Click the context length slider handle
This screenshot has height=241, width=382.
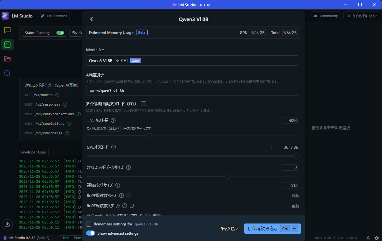149,136
